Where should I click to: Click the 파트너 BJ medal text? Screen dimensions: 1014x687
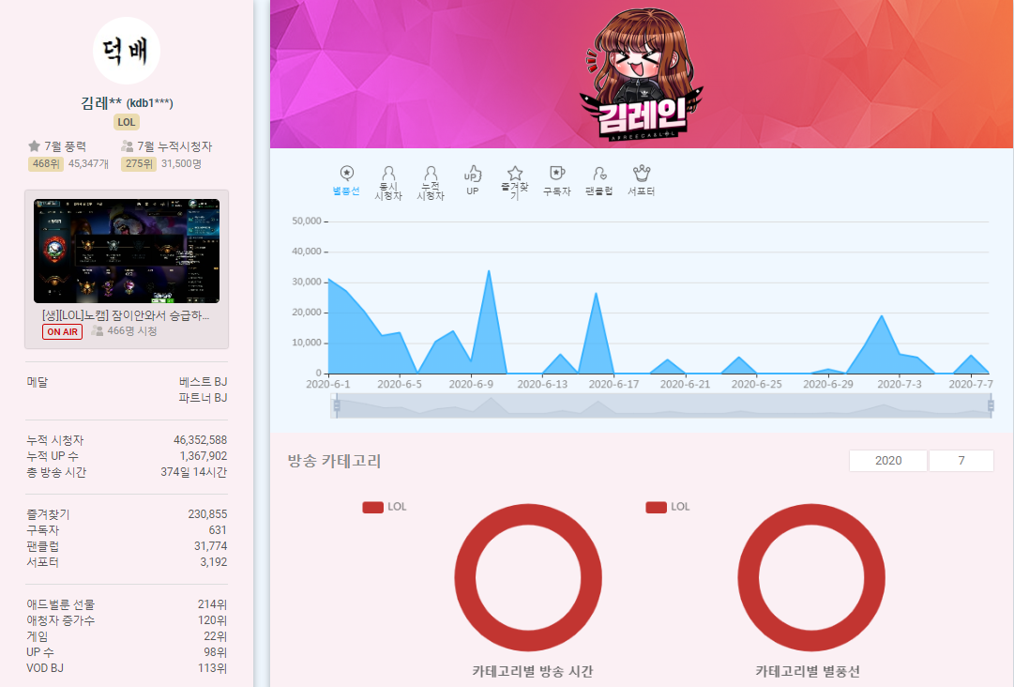coord(203,398)
